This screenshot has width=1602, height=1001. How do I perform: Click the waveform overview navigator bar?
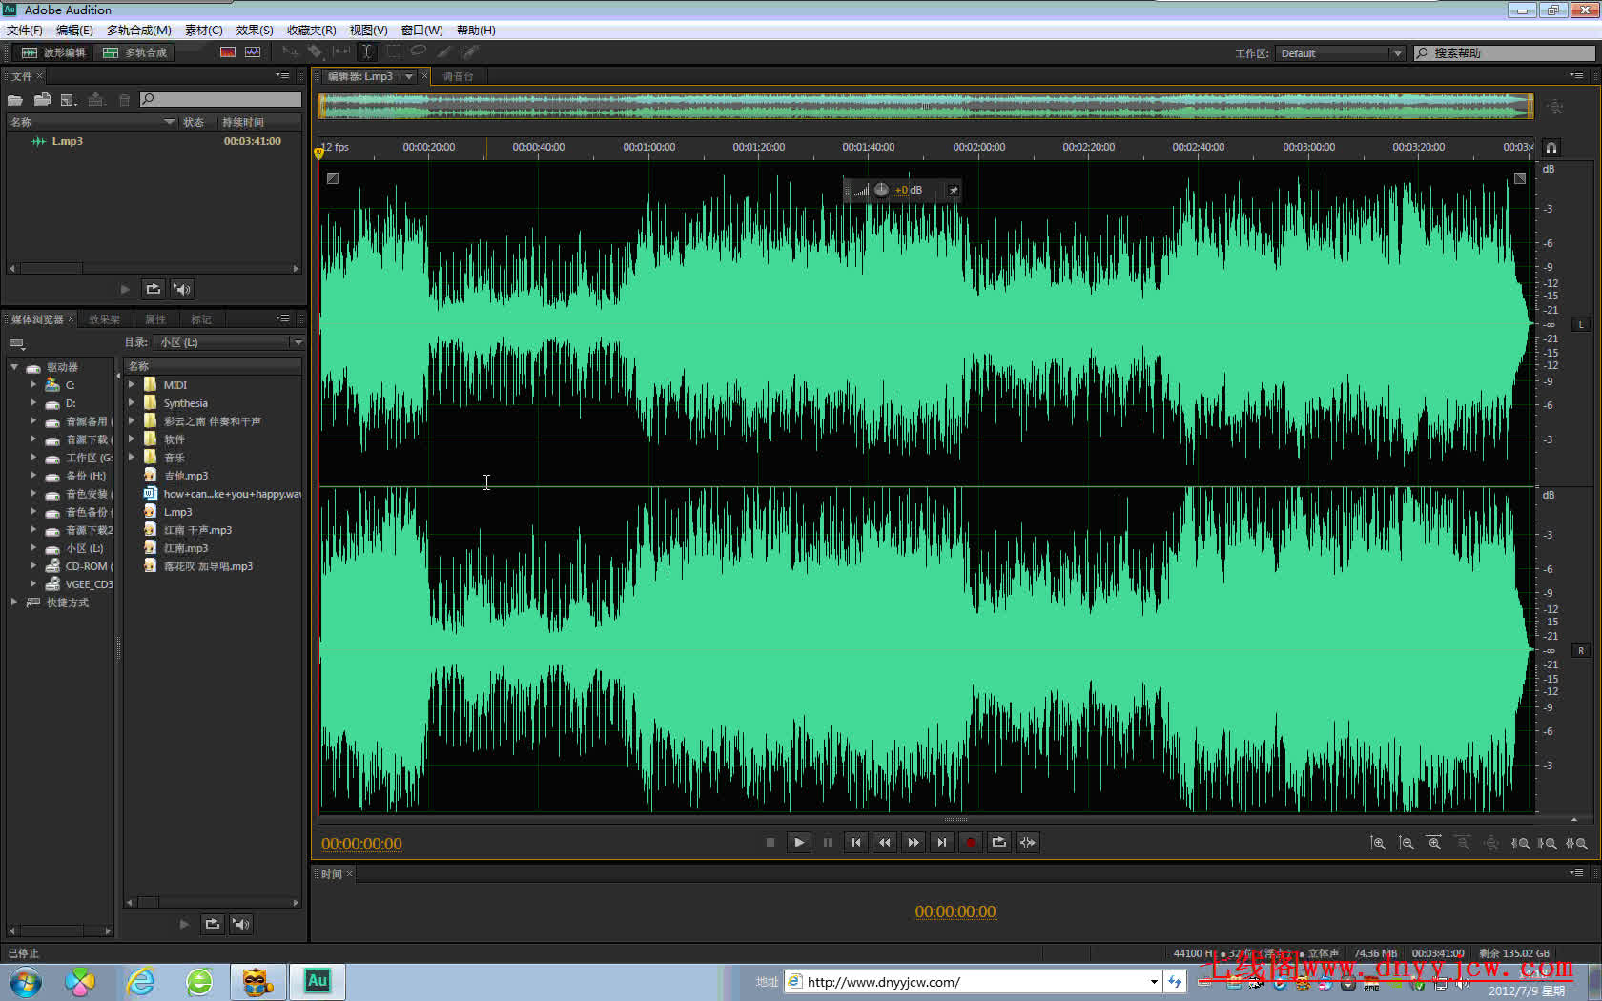point(926,106)
